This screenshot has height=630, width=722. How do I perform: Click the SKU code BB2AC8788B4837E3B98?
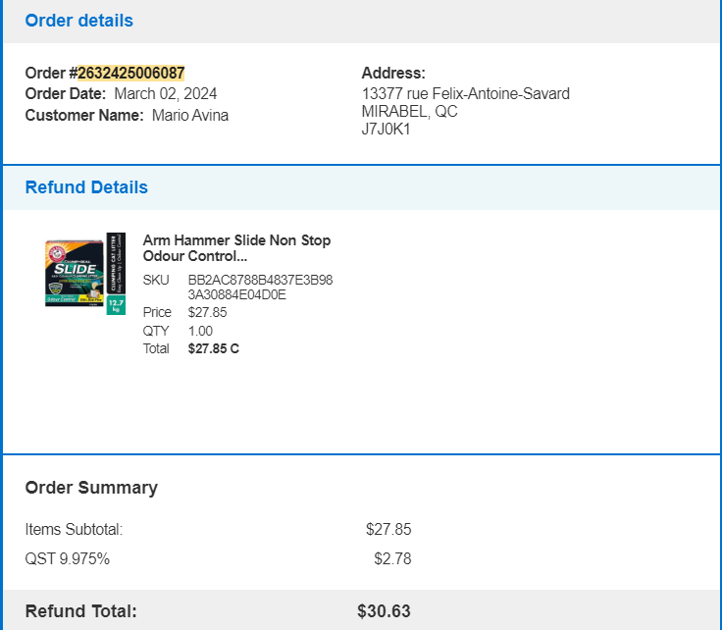click(260, 280)
